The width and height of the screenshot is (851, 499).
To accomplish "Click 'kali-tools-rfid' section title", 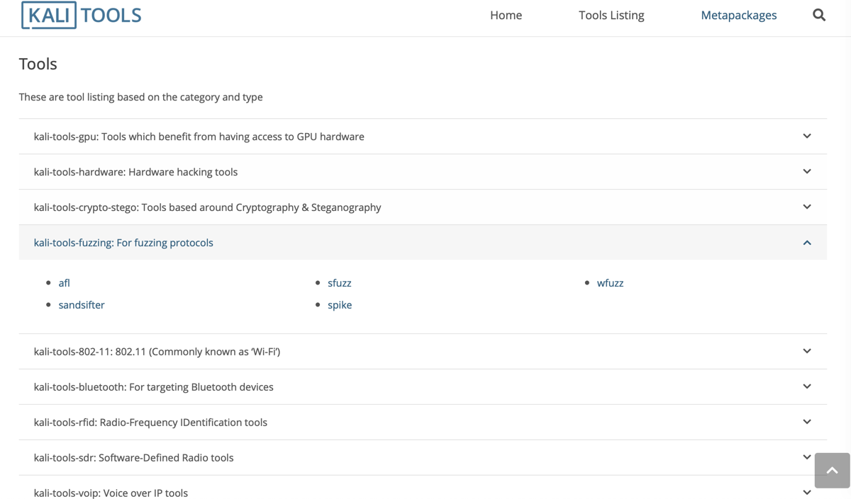I will 150,422.
